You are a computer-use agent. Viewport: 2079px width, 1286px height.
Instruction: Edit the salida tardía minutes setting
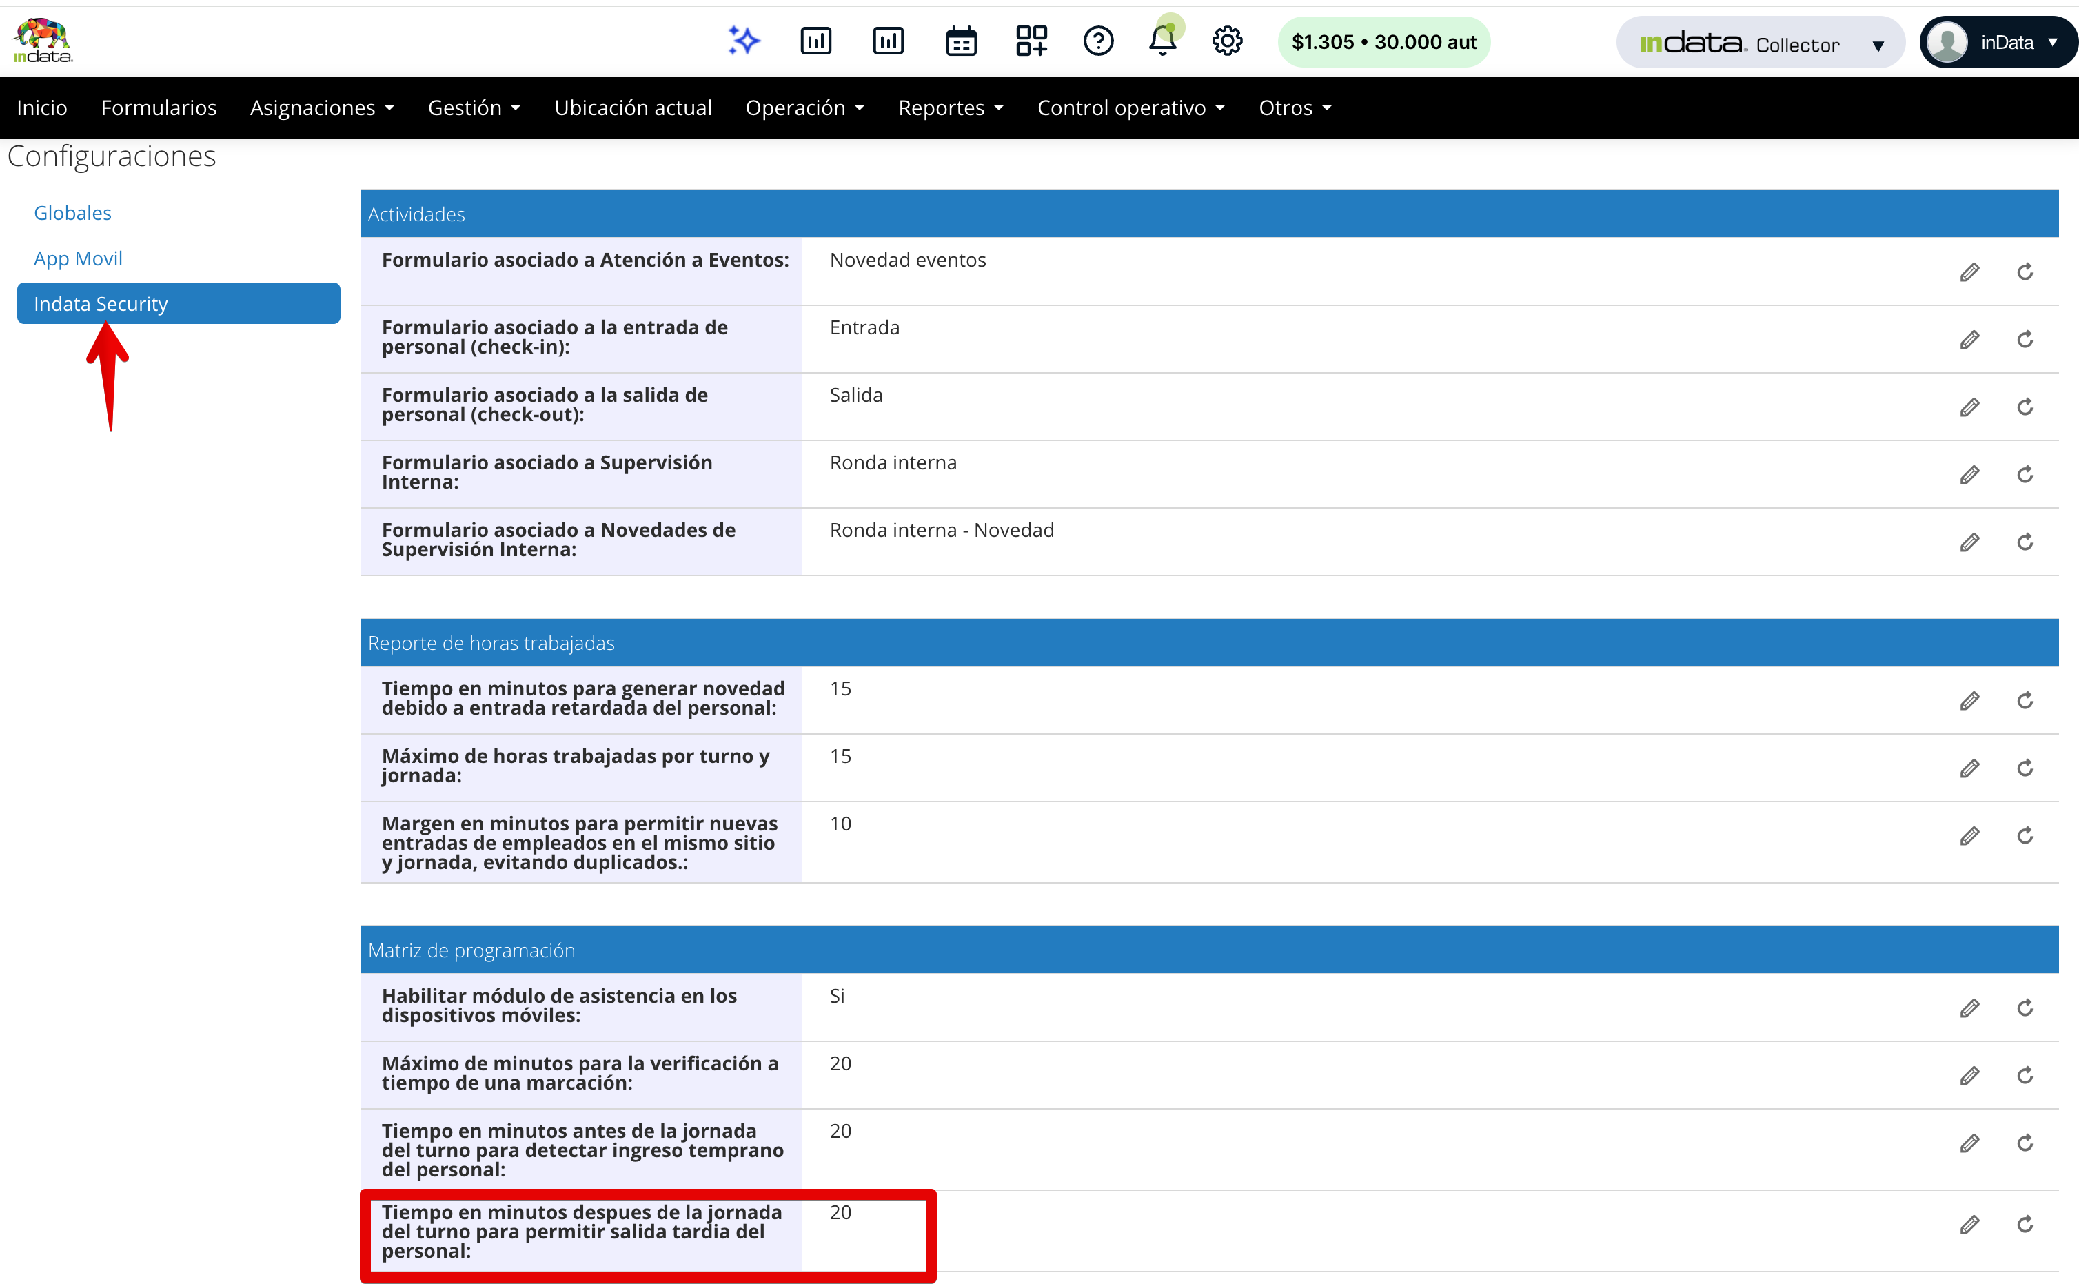coord(1969,1225)
